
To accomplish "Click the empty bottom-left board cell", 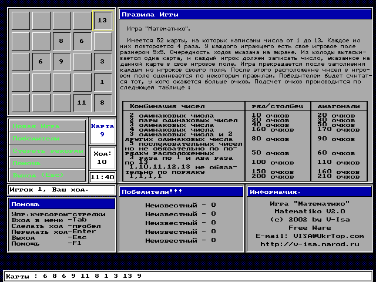I will [x=21, y=102].
